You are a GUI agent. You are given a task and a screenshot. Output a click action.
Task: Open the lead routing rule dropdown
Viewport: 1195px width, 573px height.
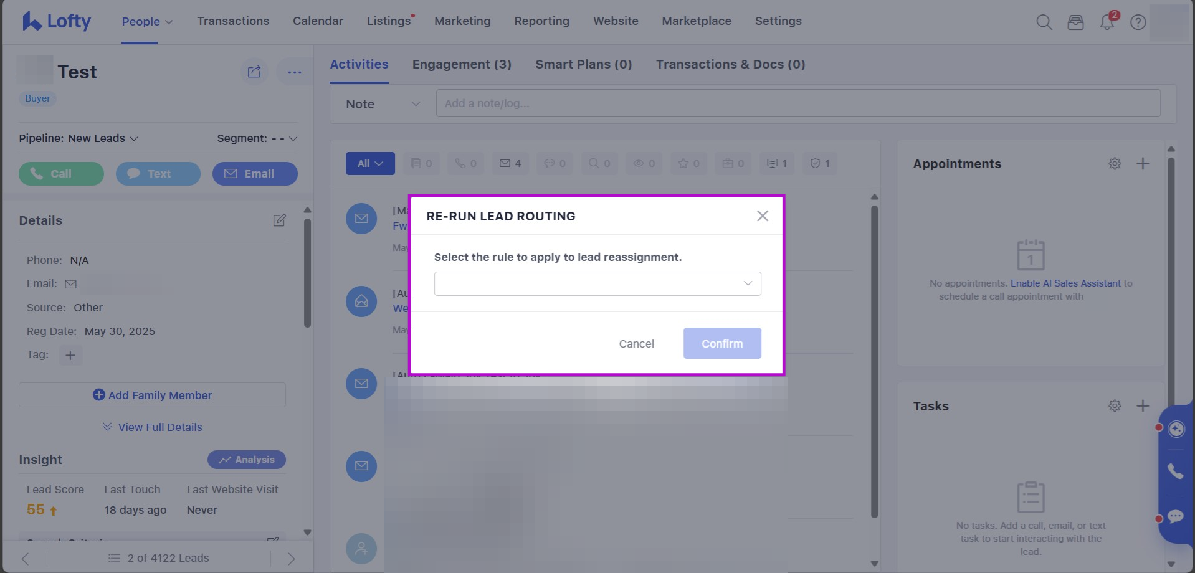597,283
